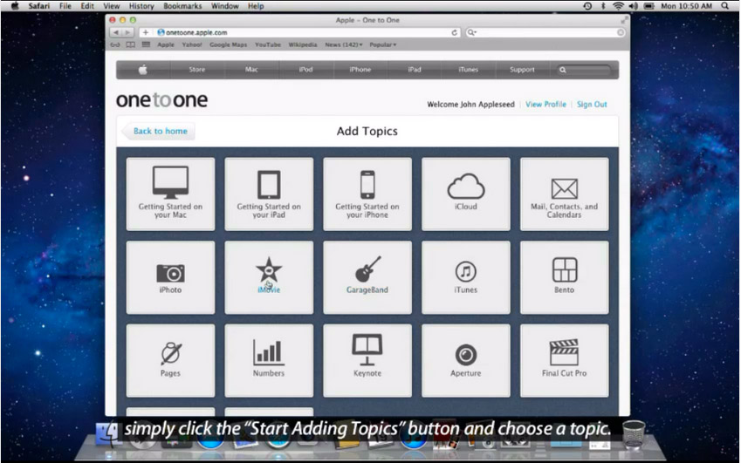Open the Yahoo! bookmark
This screenshot has height=463, width=741.
192,44
